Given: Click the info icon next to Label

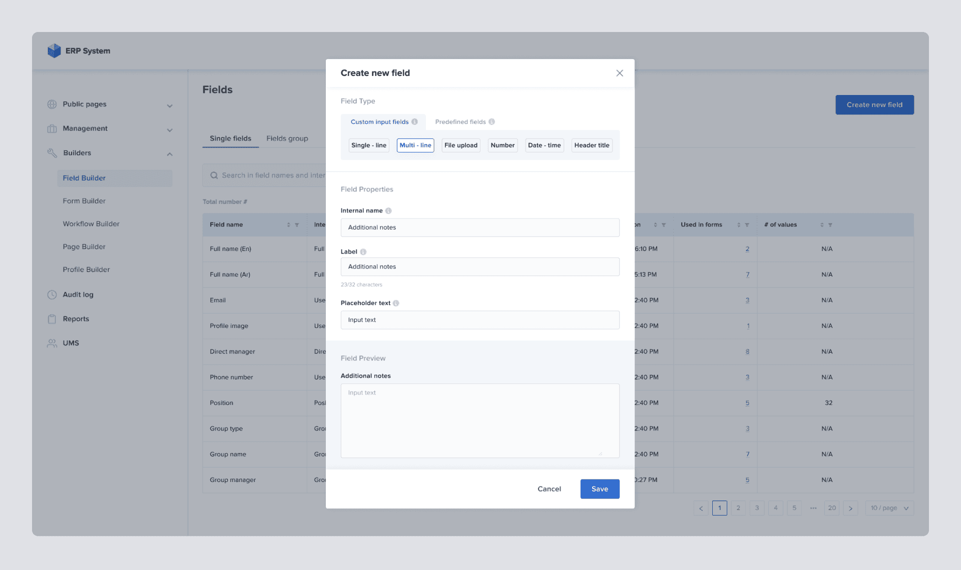Looking at the screenshot, I should [363, 252].
